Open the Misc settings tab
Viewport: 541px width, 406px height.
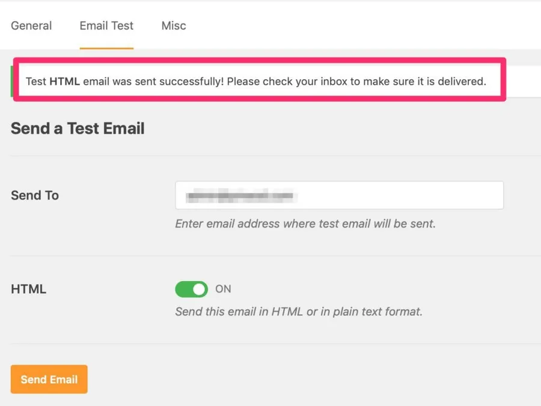coord(174,26)
